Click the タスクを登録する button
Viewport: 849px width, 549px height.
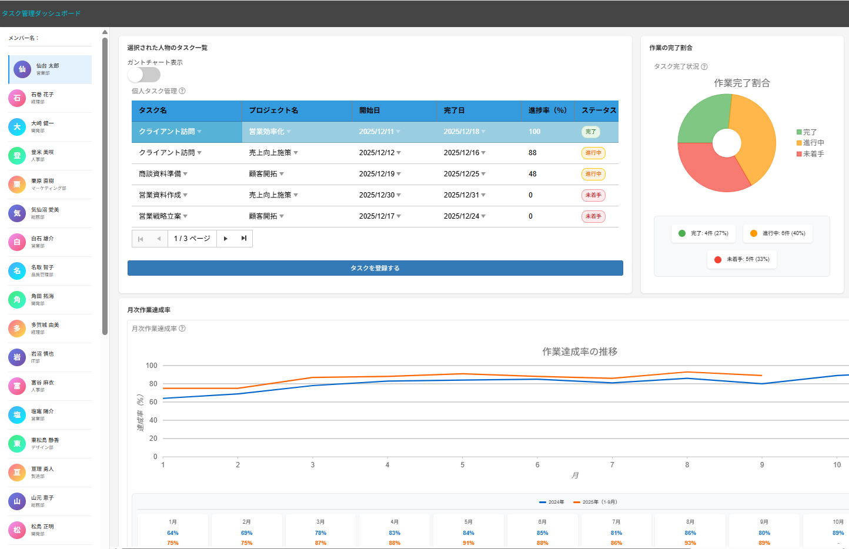coord(375,268)
